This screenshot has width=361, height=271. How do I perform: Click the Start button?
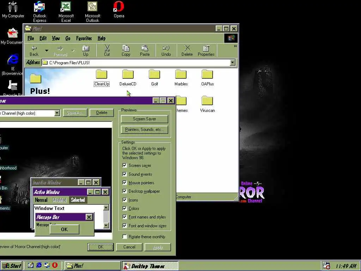coord(11,266)
